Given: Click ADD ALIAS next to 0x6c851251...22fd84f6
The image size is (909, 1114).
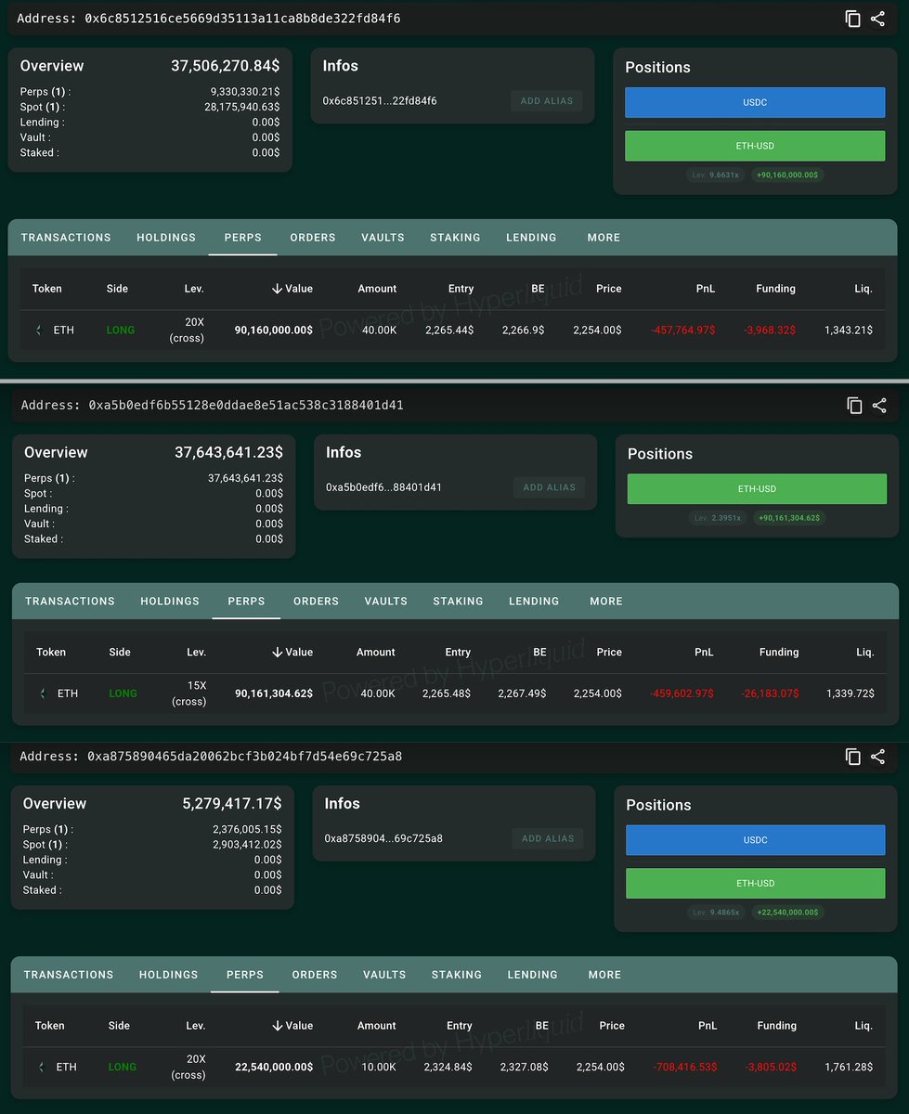Looking at the screenshot, I should tap(547, 101).
